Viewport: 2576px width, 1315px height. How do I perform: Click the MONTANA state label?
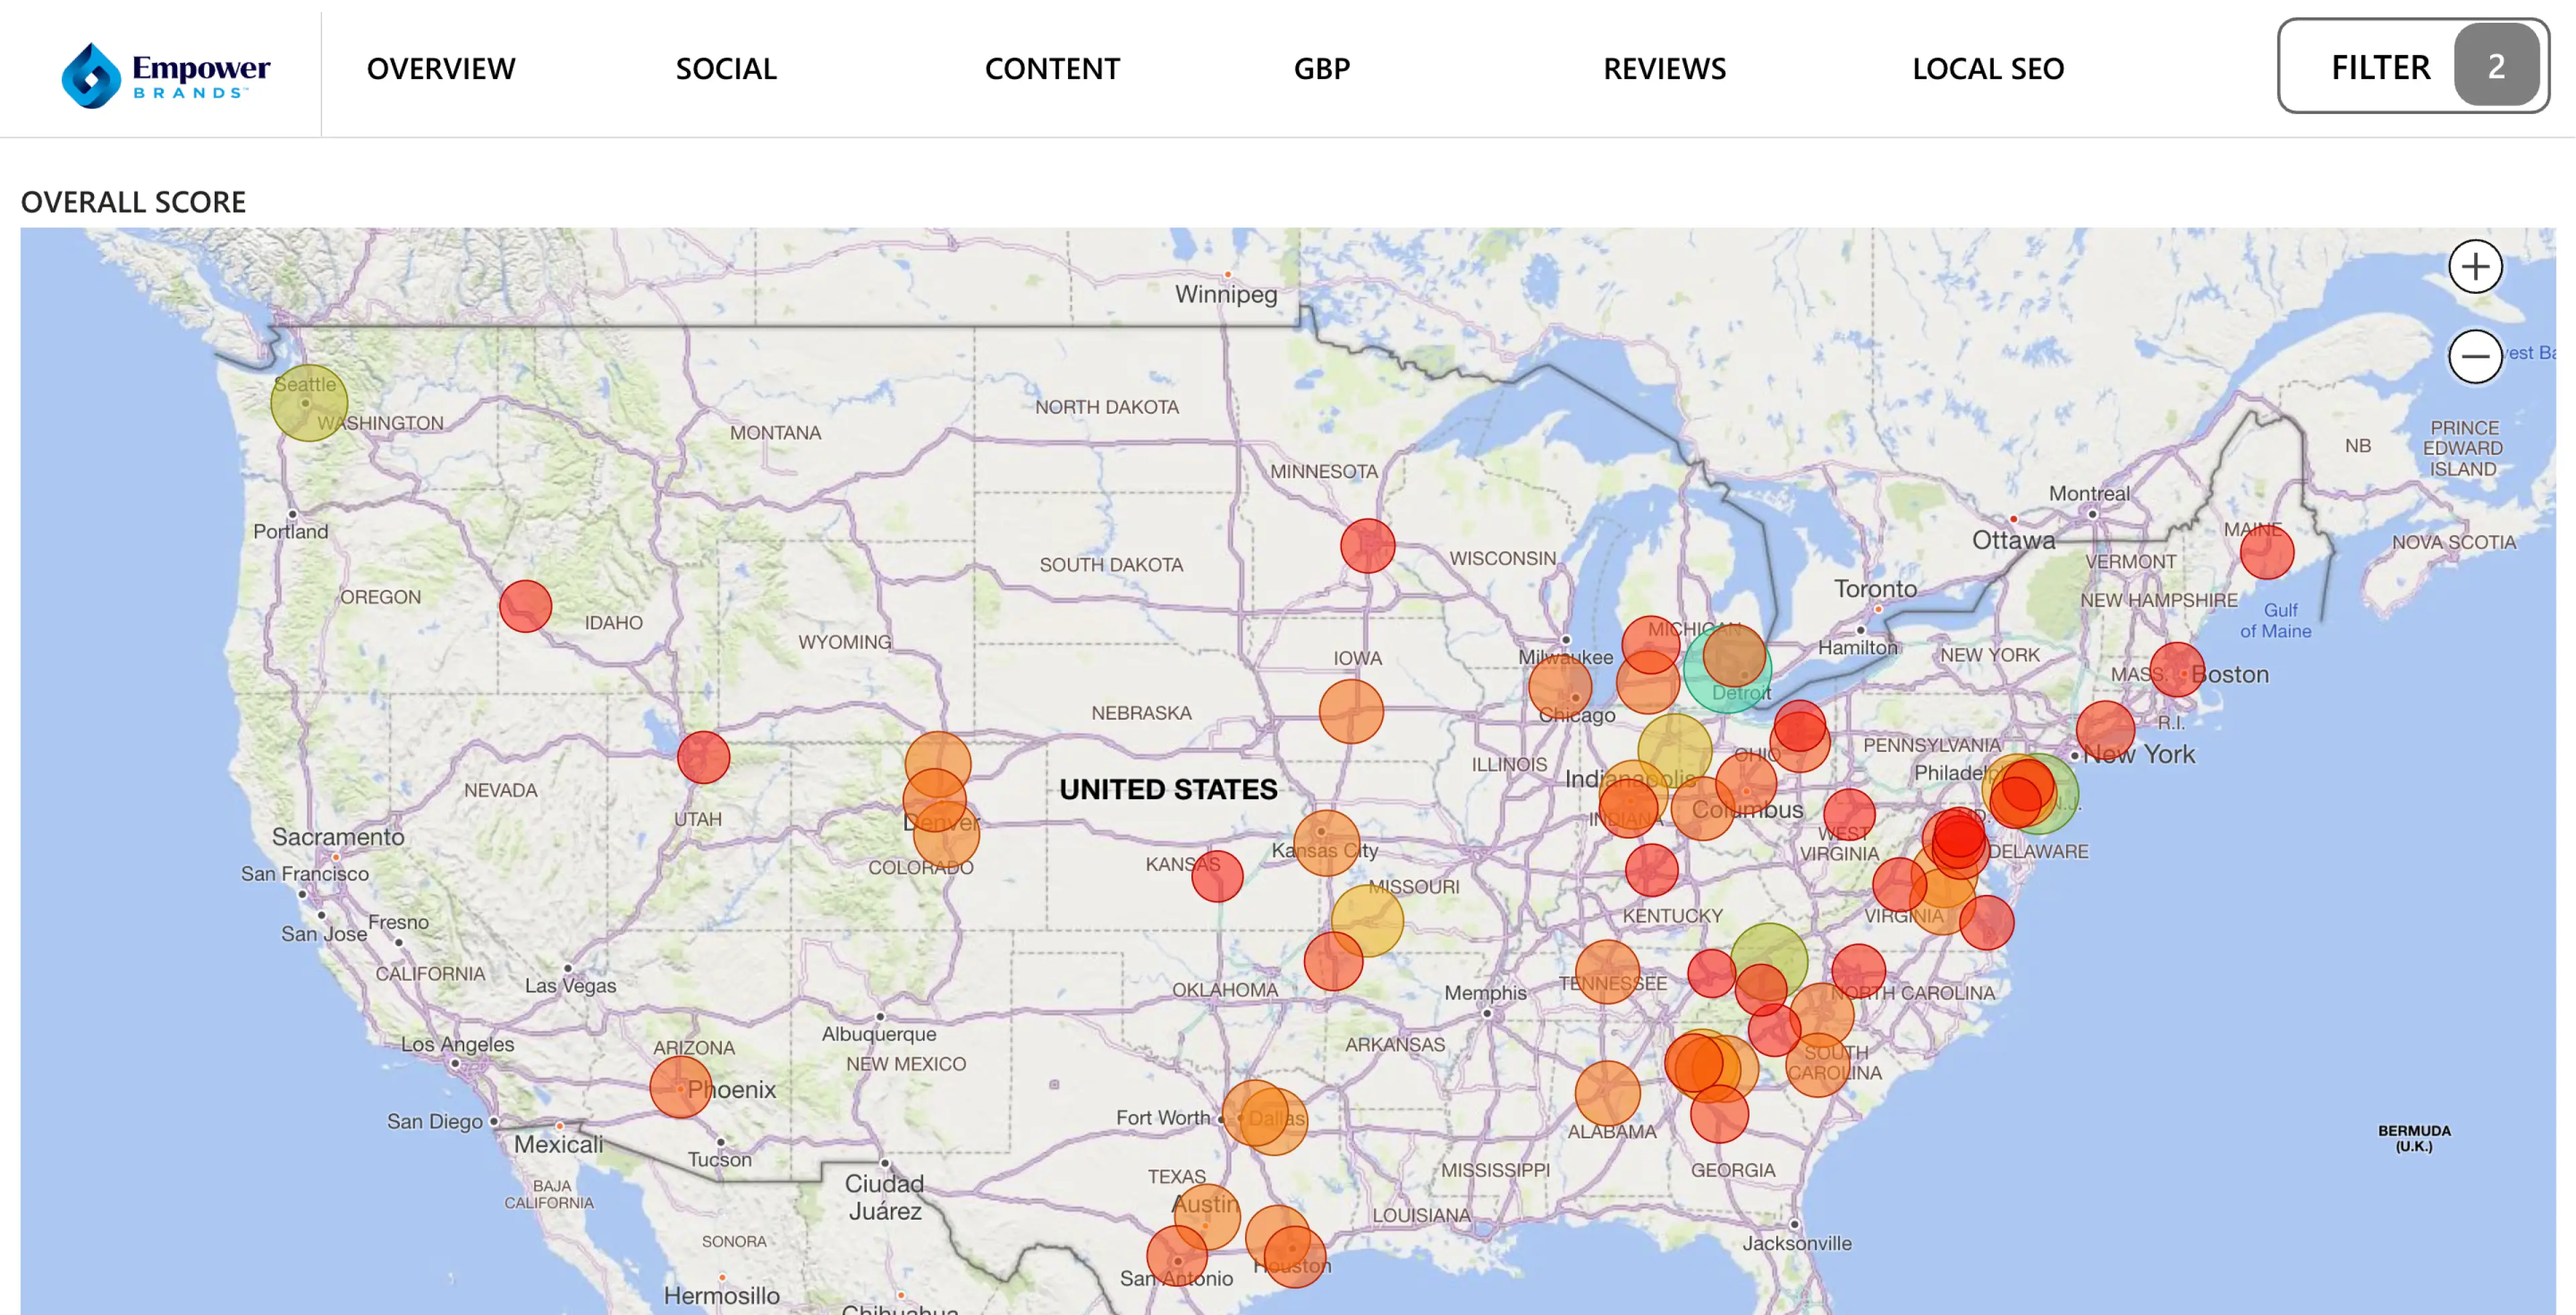(775, 433)
